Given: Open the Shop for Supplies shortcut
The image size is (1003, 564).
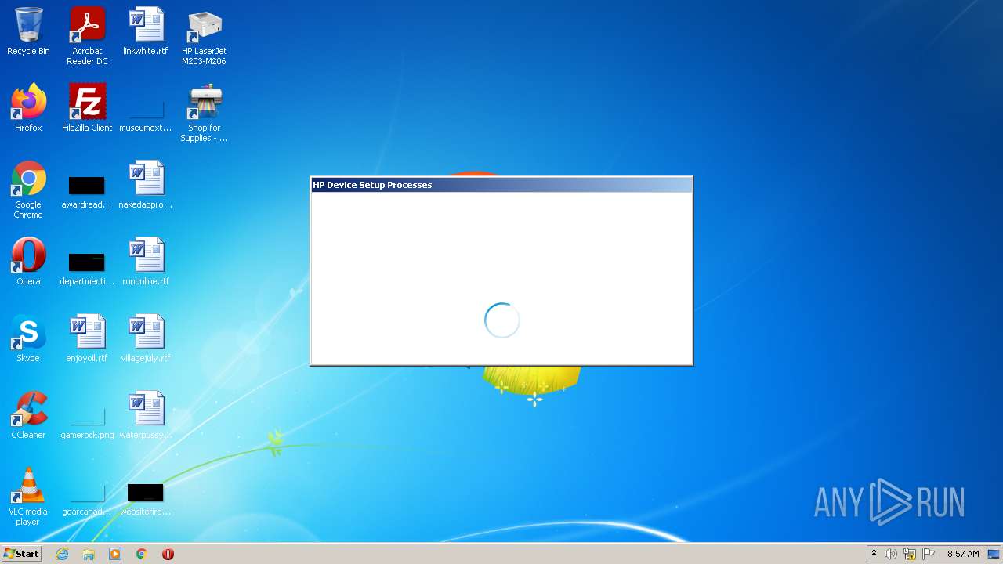Looking at the screenshot, I should (x=205, y=113).
